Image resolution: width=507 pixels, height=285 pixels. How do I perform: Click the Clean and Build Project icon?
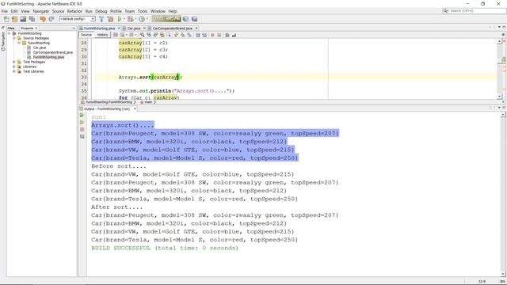click(x=111, y=19)
